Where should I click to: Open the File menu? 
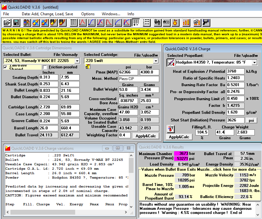coord(6,14)
